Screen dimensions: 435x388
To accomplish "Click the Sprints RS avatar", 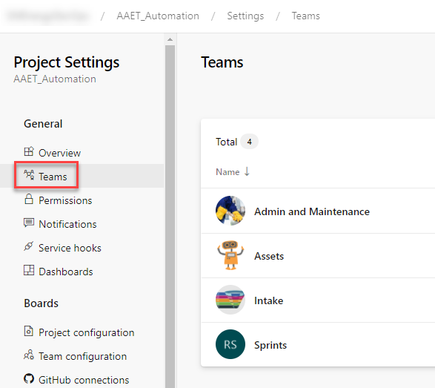I will [x=230, y=344].
